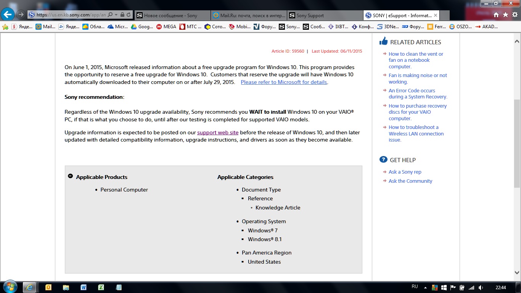The width and height of the screenshot is (521, 293).
Task: Click the Refresh icon in address bar
Action: tap(129, 15)
